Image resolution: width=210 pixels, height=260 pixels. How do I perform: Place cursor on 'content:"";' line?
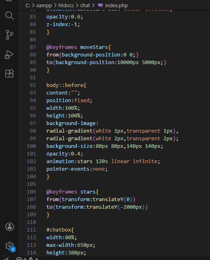pos(63,93)
